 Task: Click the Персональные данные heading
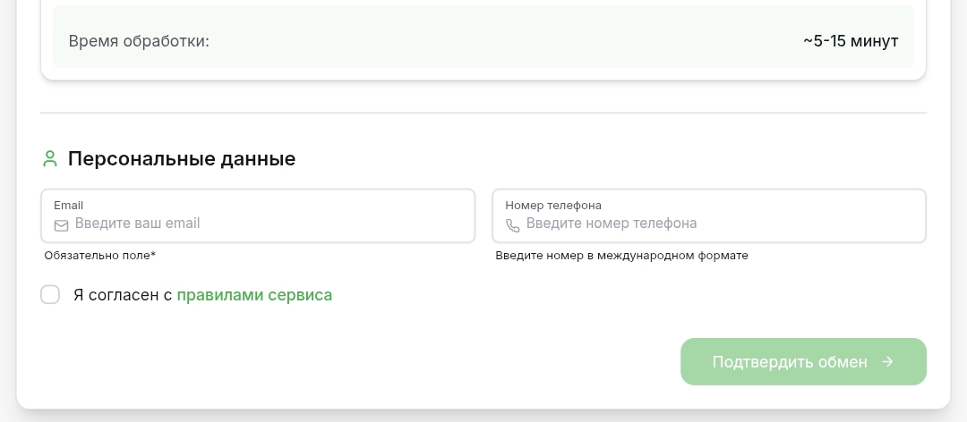click(182, 159)
